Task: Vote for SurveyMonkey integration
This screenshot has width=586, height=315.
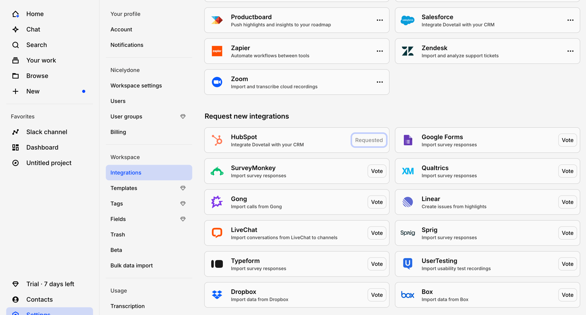Action: pos(377,171)
